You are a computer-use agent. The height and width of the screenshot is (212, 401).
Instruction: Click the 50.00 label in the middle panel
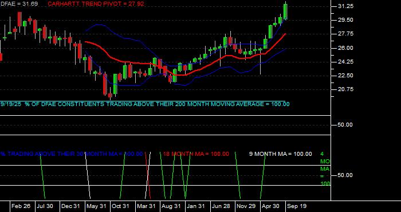point(345,125)
